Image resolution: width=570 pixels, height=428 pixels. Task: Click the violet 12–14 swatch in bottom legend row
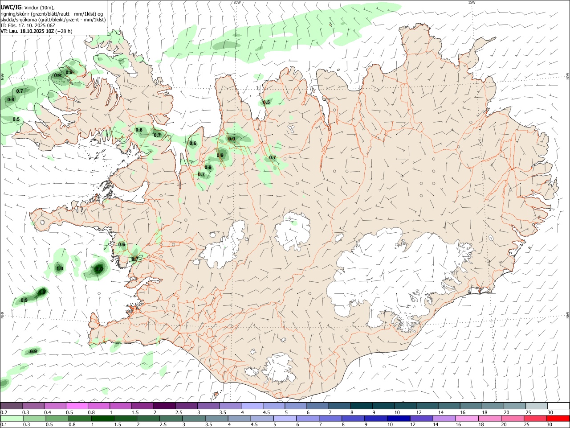[x=421, y=418]
